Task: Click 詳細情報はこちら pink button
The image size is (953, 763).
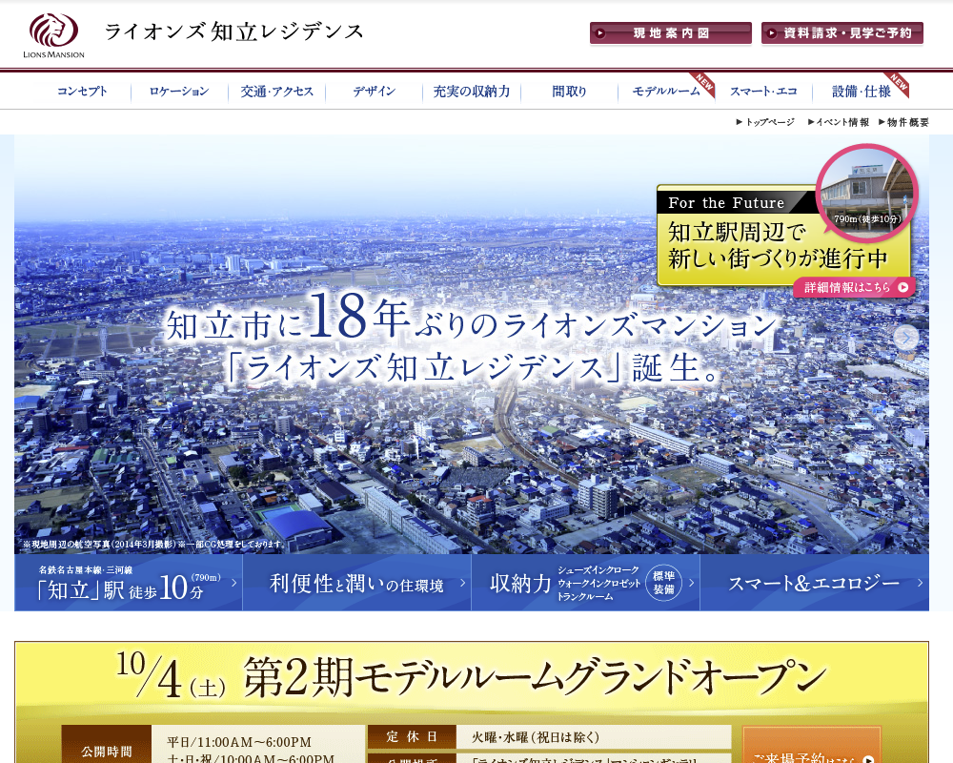Action: tap(853, 287)
